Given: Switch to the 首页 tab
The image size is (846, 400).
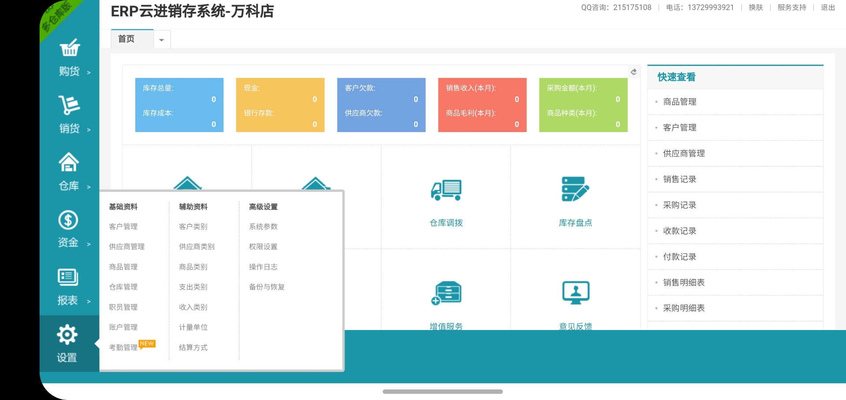Looking at the screenshot, I should [127, 39].
